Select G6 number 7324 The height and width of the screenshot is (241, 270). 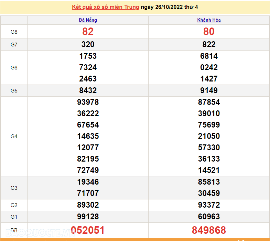(88, 67)
